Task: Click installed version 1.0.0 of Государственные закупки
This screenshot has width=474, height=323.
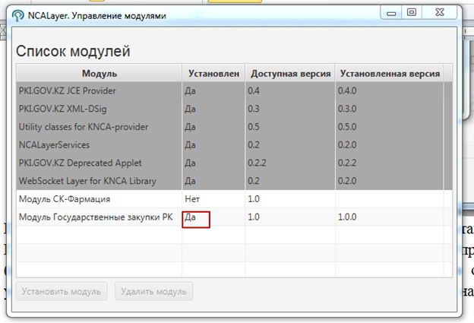Action: [x=347, y=217]
